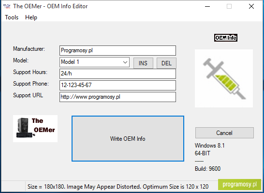Click The OEMer computer logo

pos(35,129)
